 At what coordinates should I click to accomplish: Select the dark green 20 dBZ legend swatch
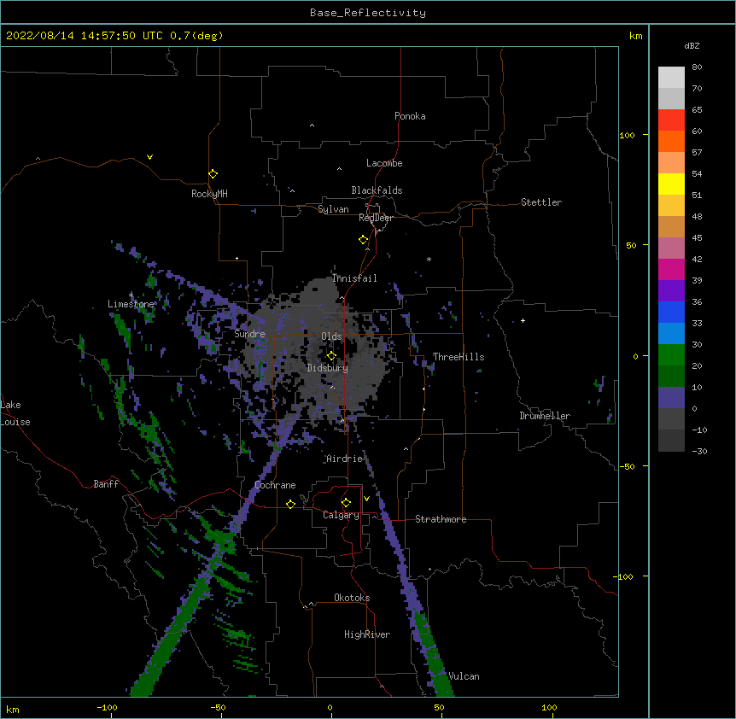click(x=671, y=376)
